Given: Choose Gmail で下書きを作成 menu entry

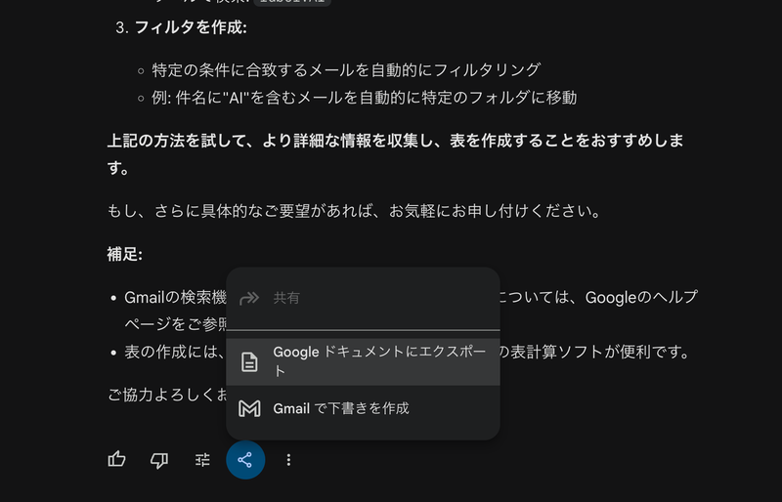Looking at the screenshot, I should pyautogui.click(x=341, y=408).
